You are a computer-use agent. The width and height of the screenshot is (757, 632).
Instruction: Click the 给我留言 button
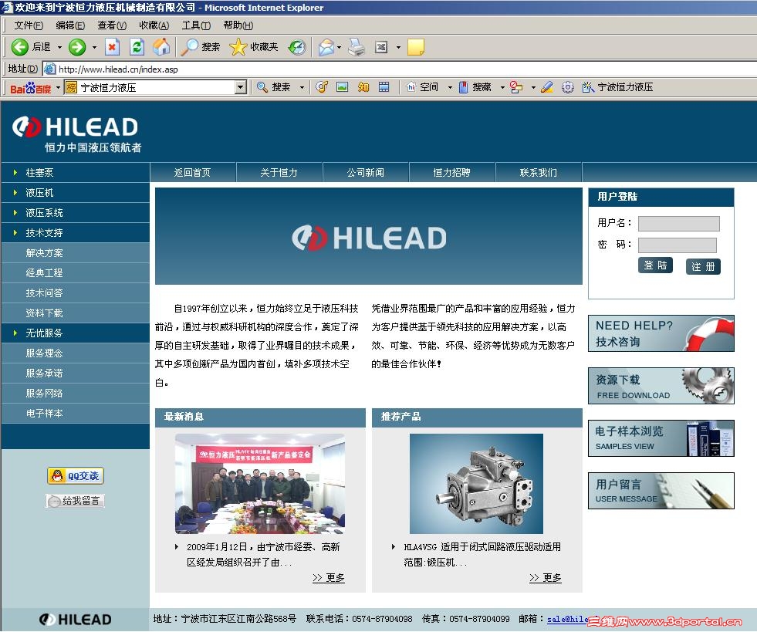[76, 501]
